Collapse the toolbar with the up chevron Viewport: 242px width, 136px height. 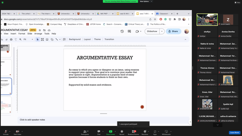(185, 39)
